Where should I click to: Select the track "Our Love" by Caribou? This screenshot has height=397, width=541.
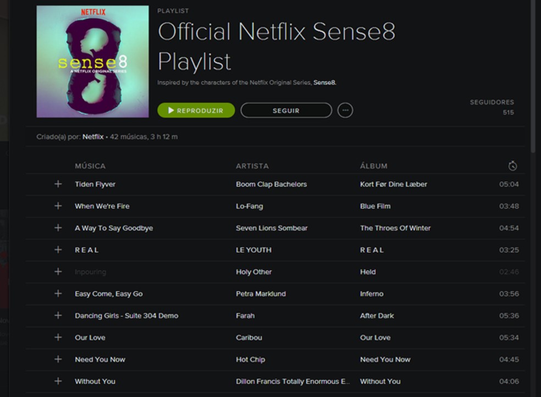pyautogui.click(x=90, y=337)
